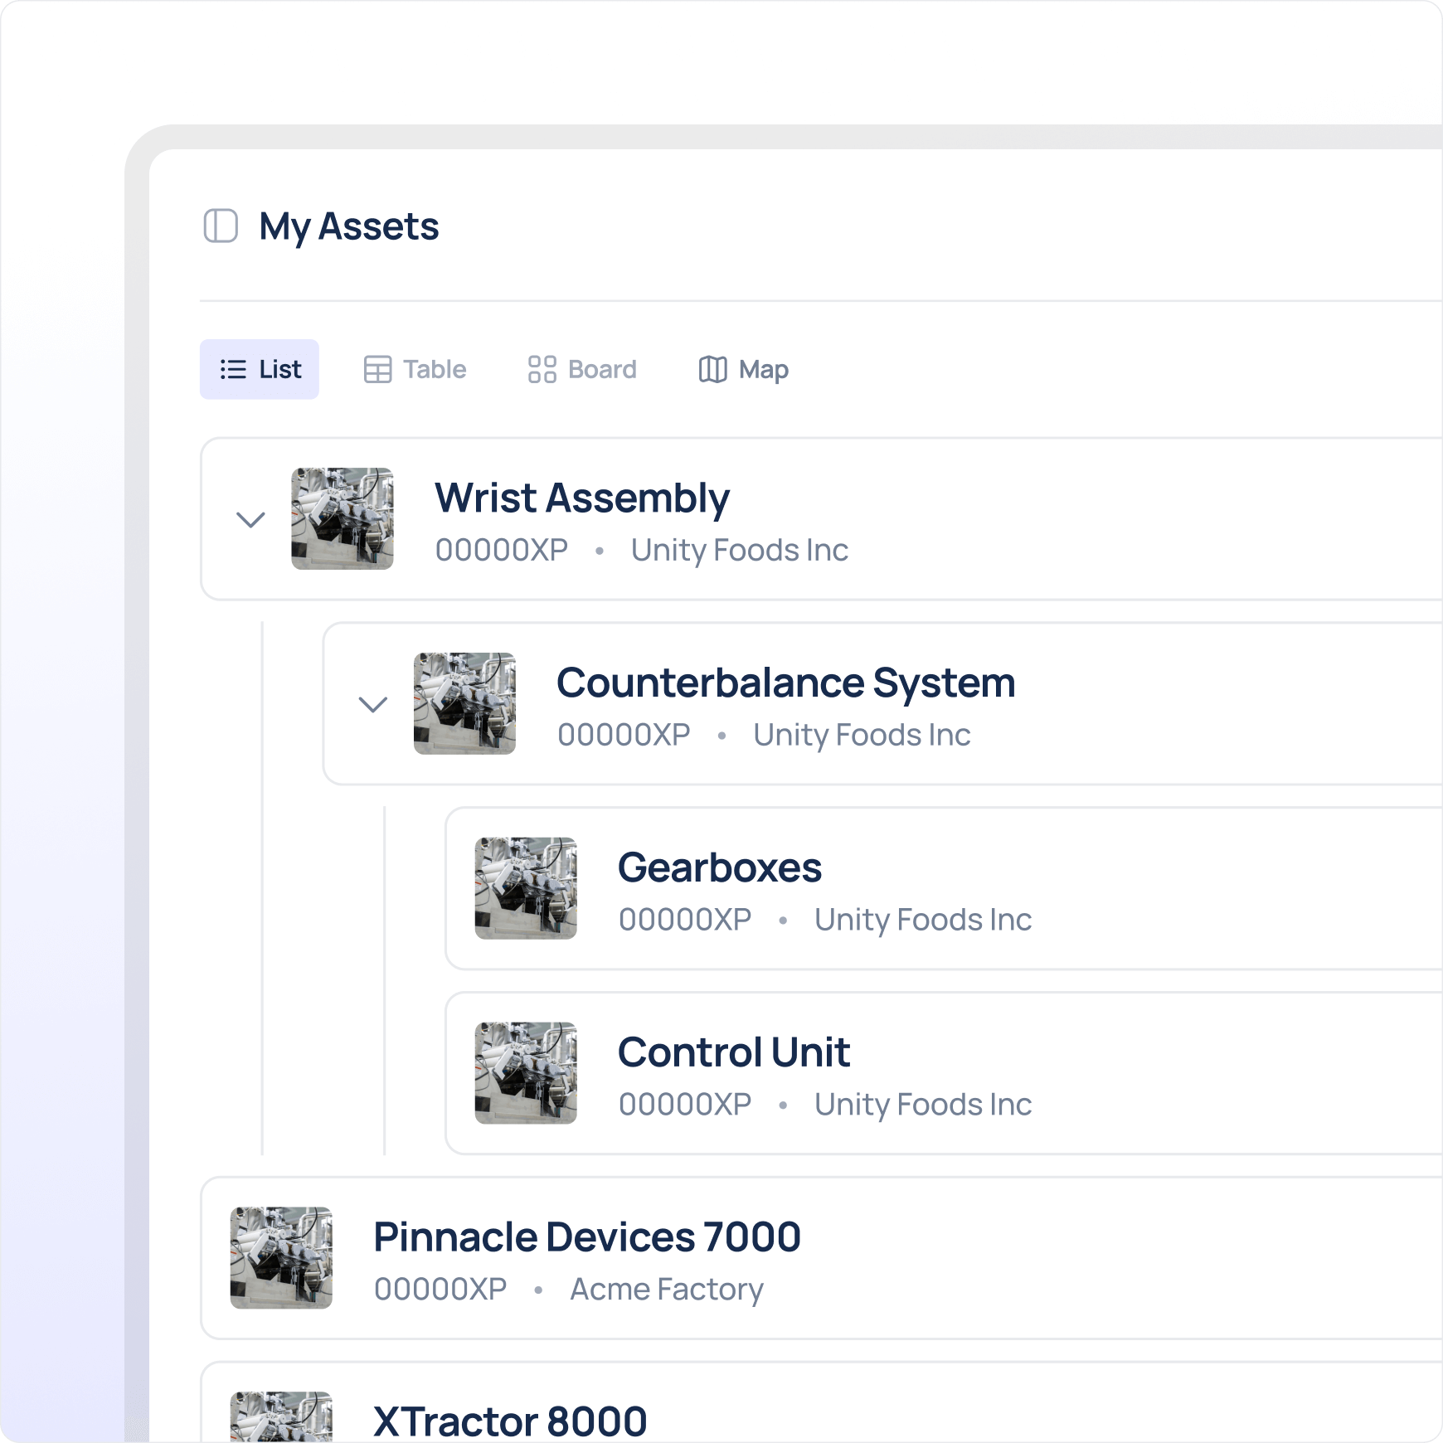Select the Gearboxes asset title

[x=720, y=868]
